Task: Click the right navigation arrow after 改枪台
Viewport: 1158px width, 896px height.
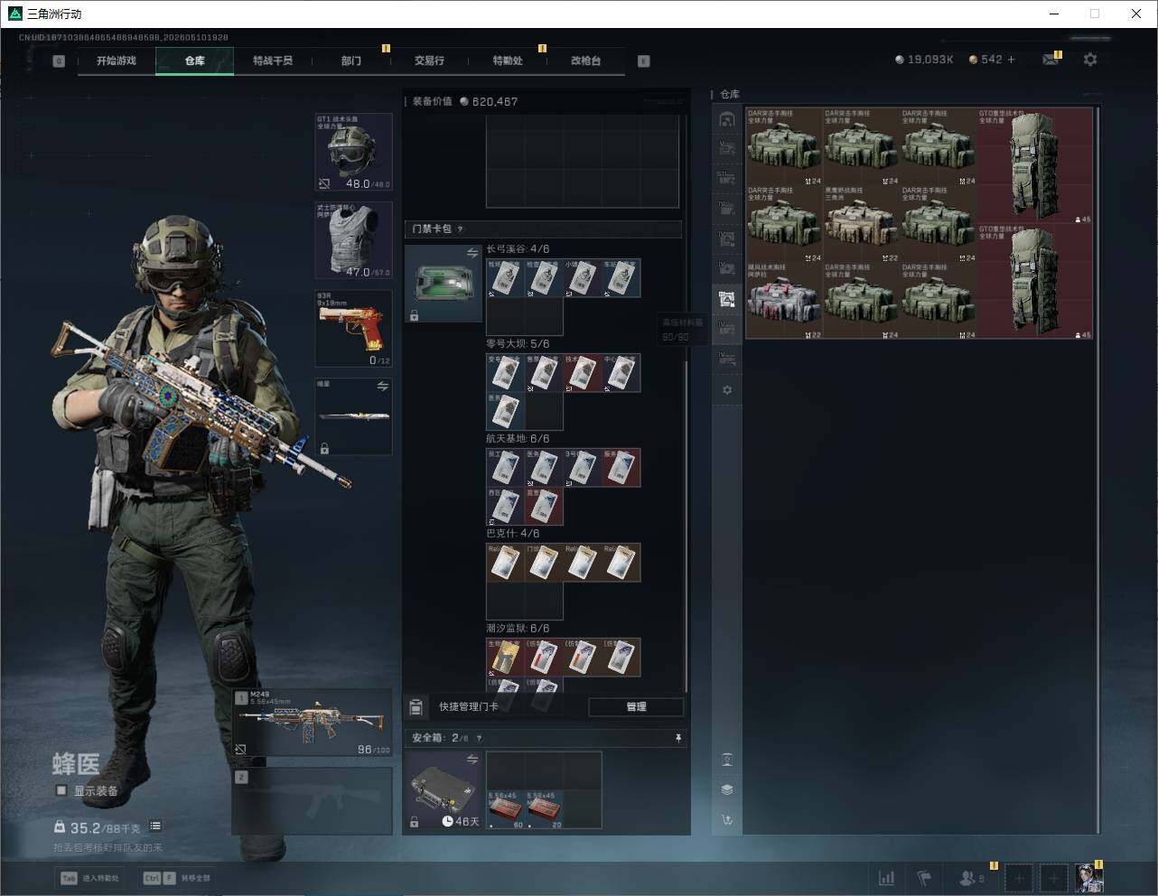Action: click(644, 61)
